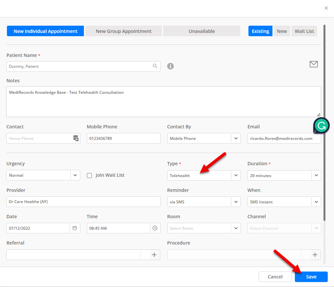Switch to the Unavailable tab
334x287 pixels.
(x=201, y=31)
